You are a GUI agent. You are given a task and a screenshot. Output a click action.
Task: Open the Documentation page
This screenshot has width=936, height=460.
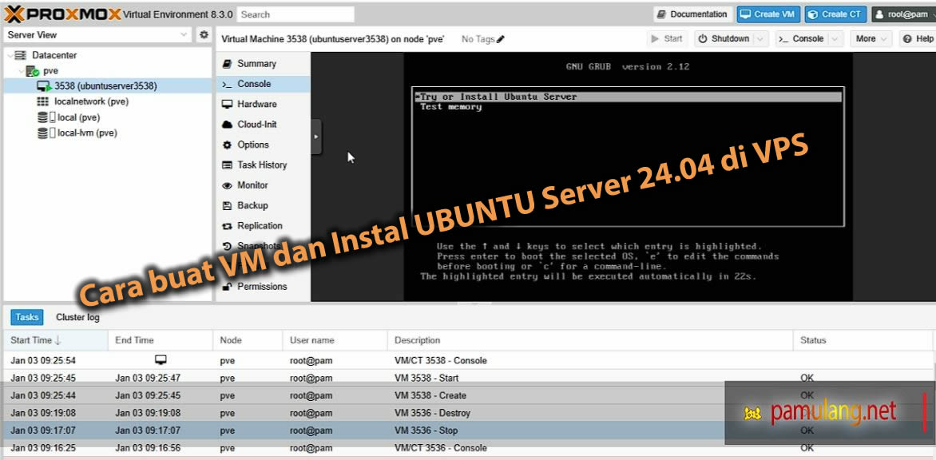pyautogui.click(x=692, y=14)
